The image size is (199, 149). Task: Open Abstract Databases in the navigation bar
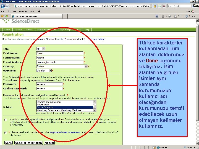pyautogui.click(x=46, y=30)
